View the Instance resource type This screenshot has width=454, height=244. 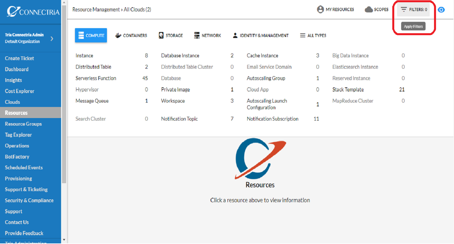(84, 56)
